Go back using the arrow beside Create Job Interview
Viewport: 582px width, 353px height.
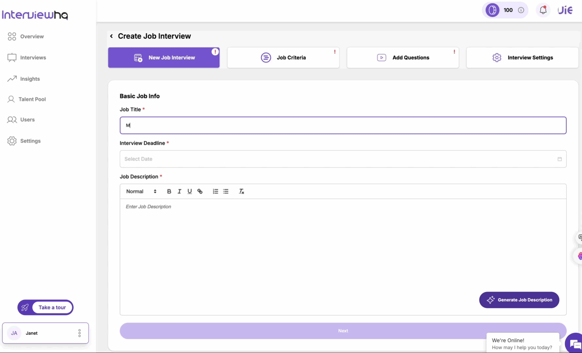(111, 36)
